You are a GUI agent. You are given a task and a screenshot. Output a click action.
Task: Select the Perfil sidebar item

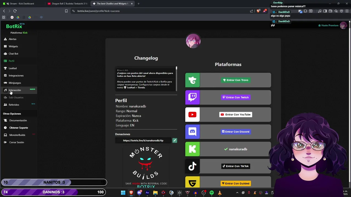tap(11, 61)
